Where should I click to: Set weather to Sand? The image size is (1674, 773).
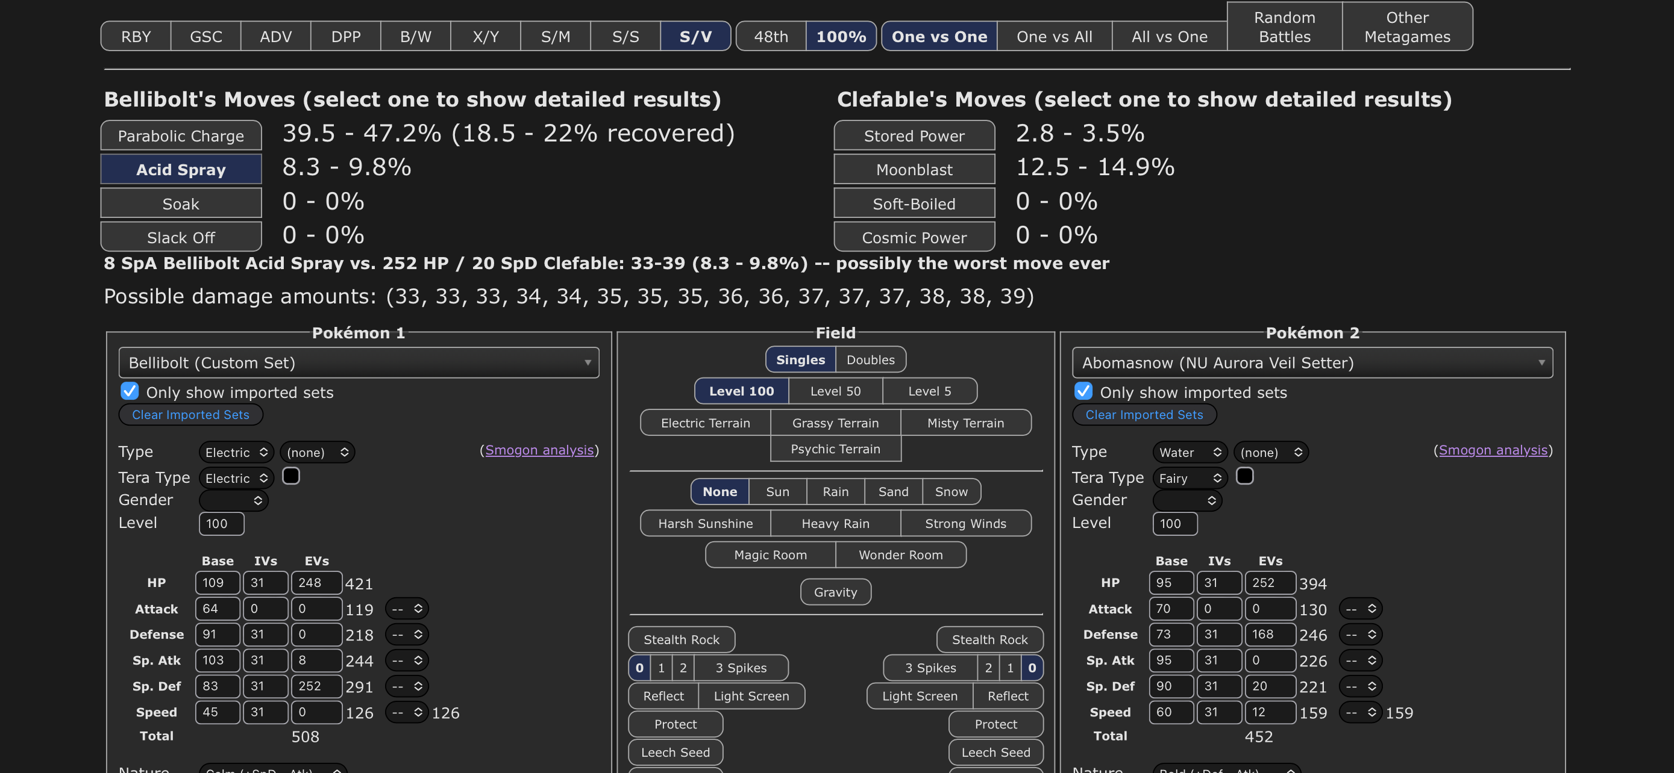point(893,491)
